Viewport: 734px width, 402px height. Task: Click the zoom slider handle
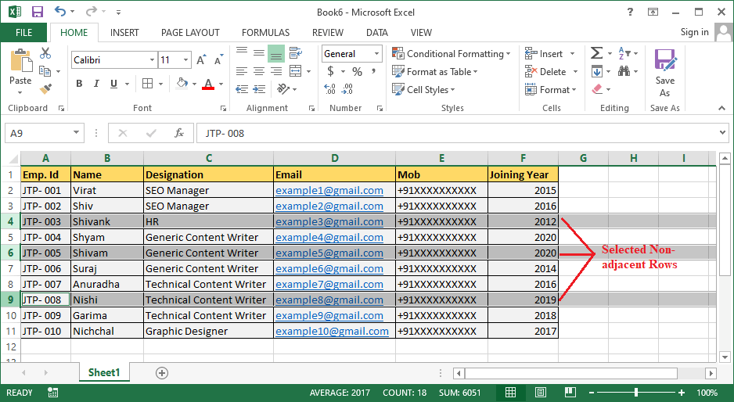coord(635,392)
